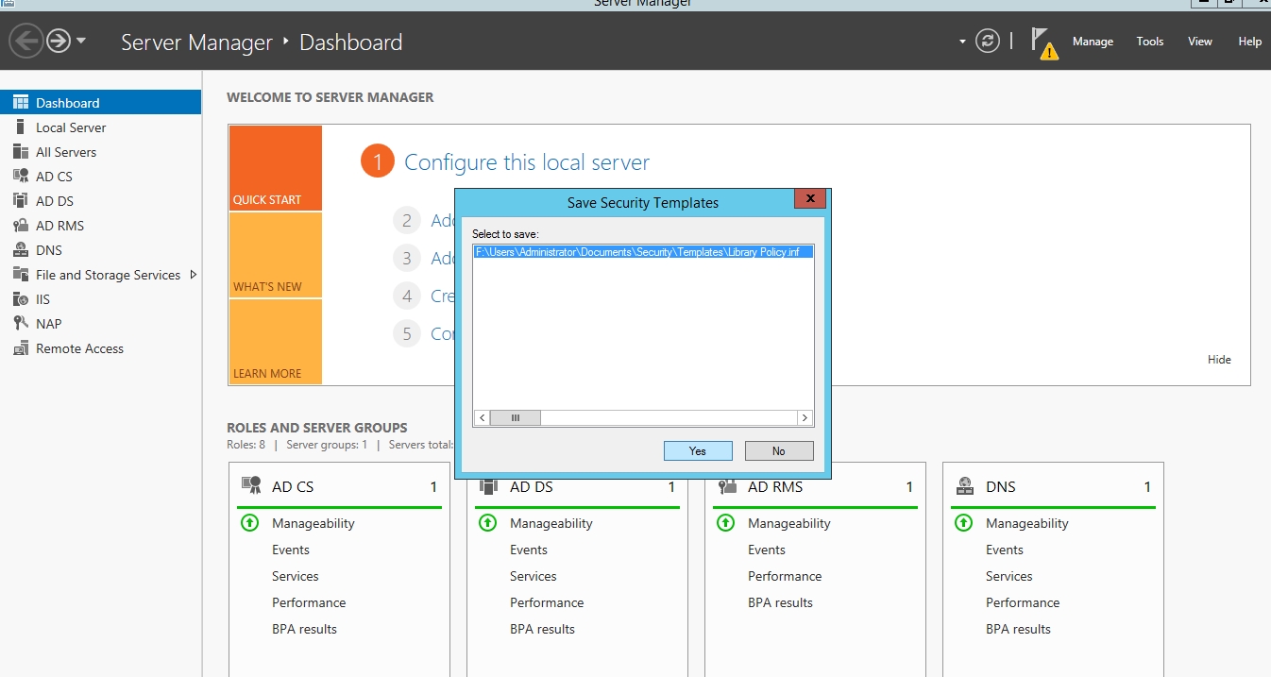Open dropdown arrow left of refresh
Viewport: 1271px width, 677px height.
point(962,42)
